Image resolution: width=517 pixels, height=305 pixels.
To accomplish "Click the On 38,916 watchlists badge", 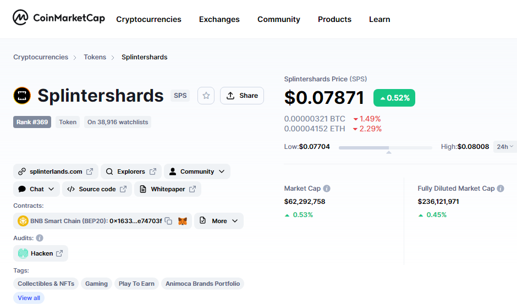I will pos(118,122).
